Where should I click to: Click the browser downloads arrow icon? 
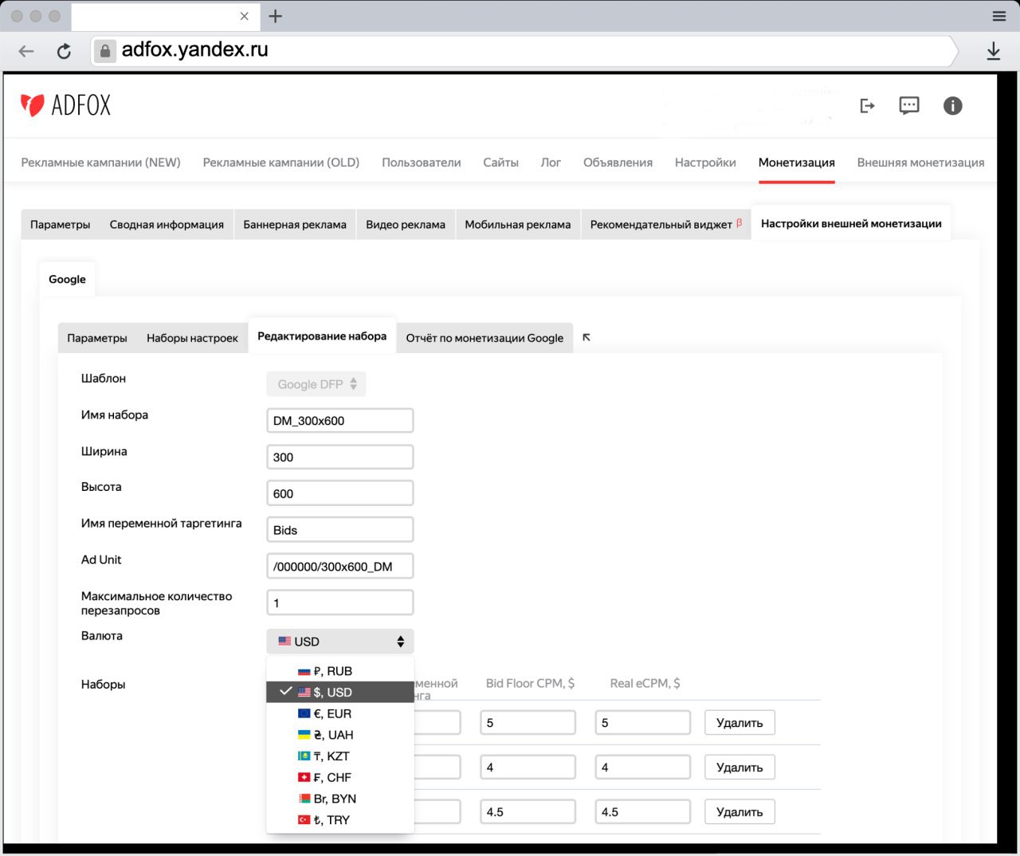point(993,52)
